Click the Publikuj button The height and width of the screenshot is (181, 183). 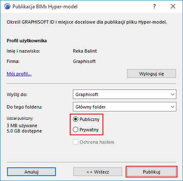[x=152, y=172]
